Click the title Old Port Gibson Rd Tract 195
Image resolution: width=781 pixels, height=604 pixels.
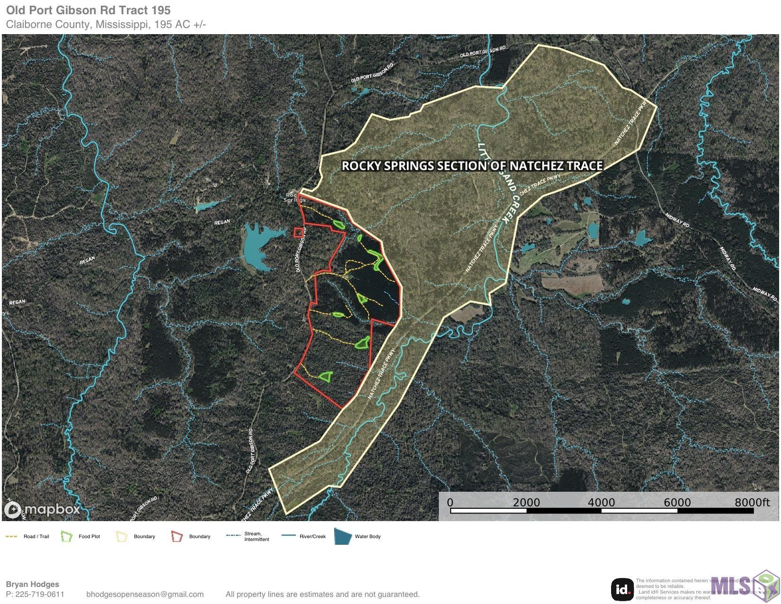[x=89, y=10]
